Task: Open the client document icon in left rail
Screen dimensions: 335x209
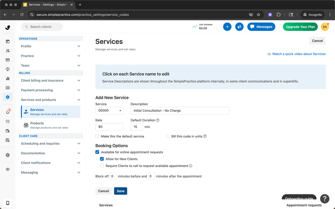Action: (8, 140)
